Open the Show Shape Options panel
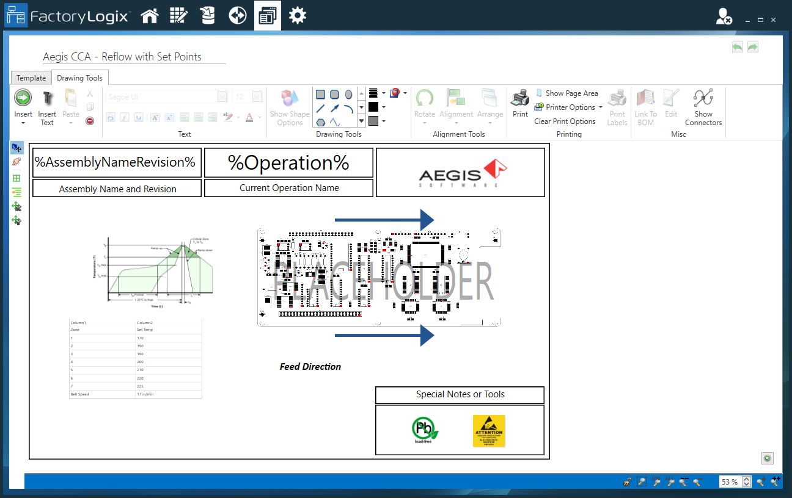The width and height of the screenshot is (792, 498). (x=290, y=107)
